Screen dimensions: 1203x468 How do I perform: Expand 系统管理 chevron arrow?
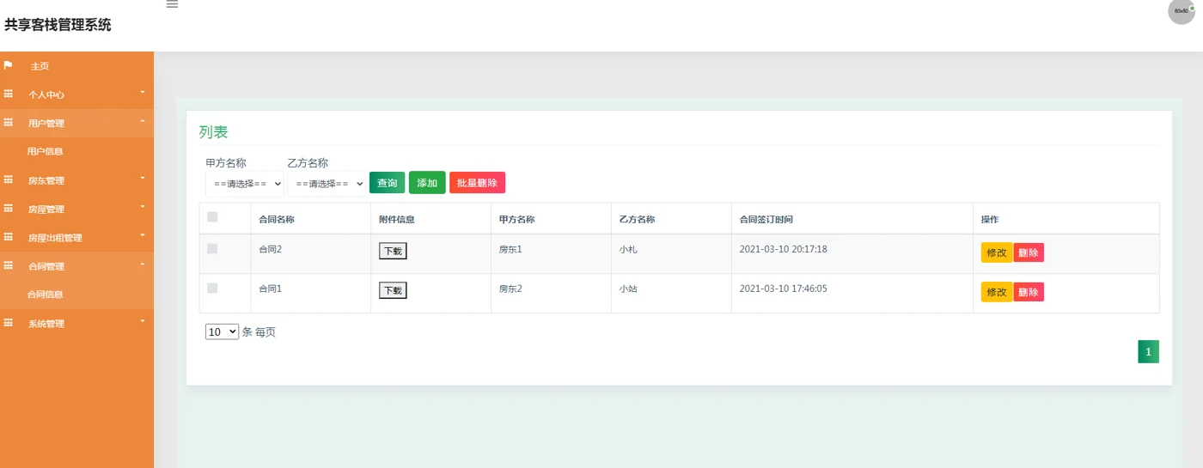click(x=143, y=320)
